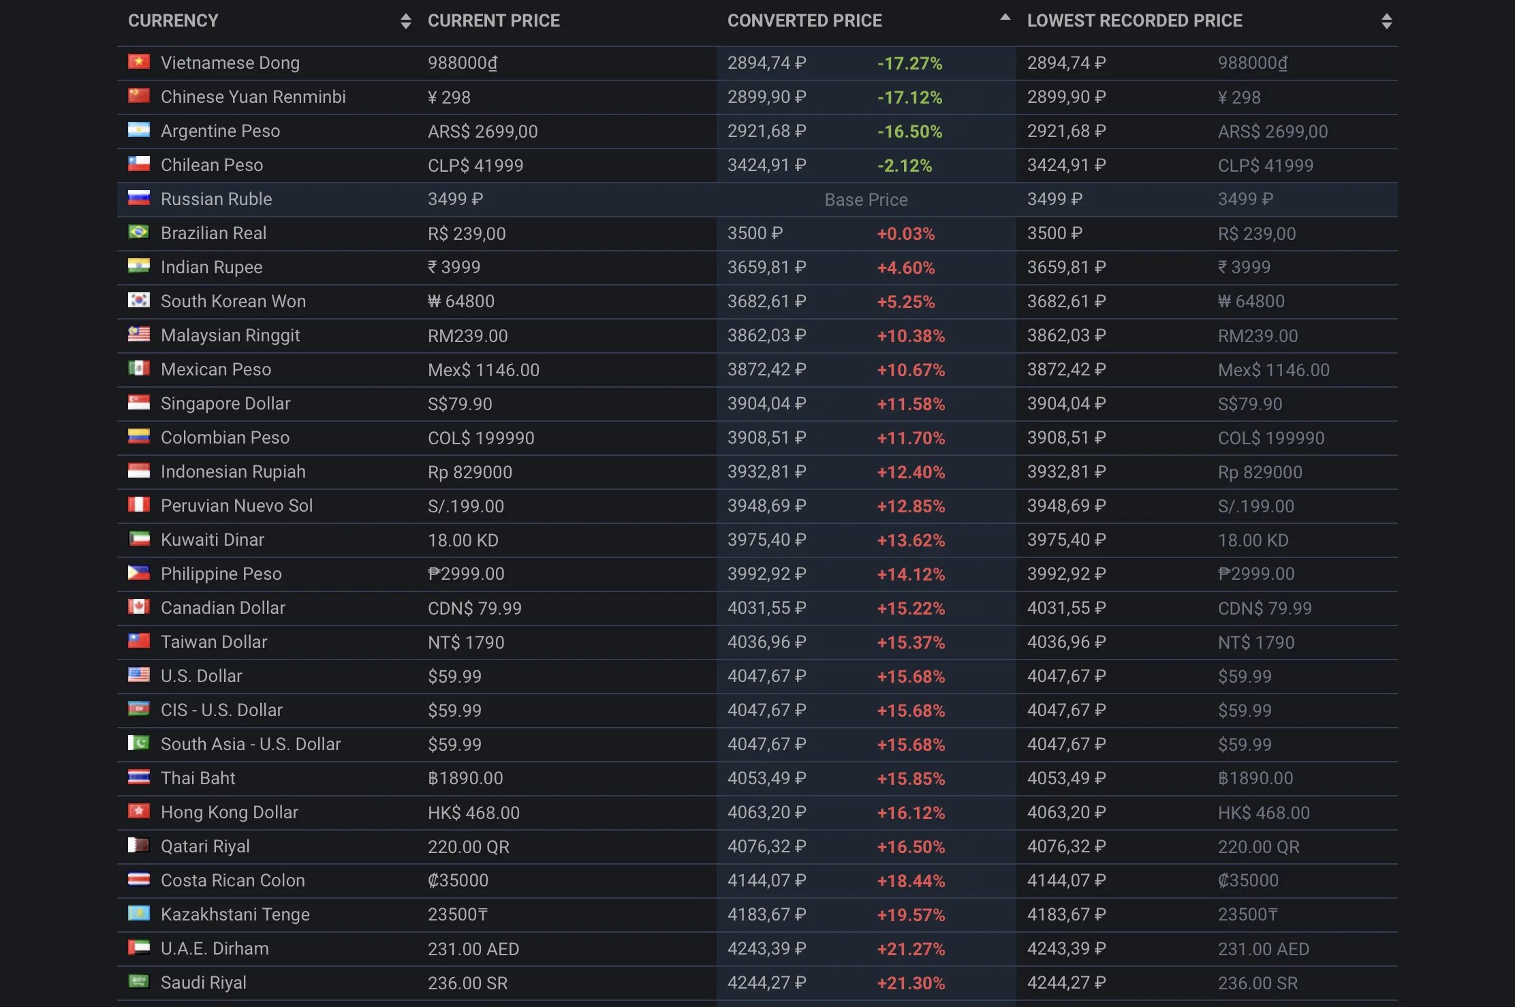Screen dimensions: 1515x1007
Task: Click Argentine Peso price ARS$ 2699,00
Action: click(483, 131)
